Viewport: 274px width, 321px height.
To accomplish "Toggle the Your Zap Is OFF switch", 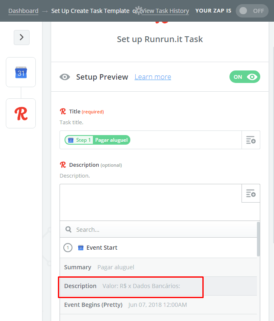I will pos(252,11).
